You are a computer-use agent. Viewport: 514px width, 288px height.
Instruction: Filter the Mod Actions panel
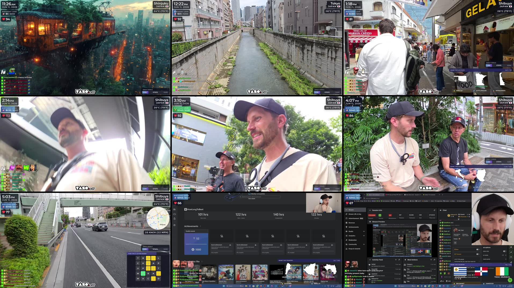(x=431, y=260)
